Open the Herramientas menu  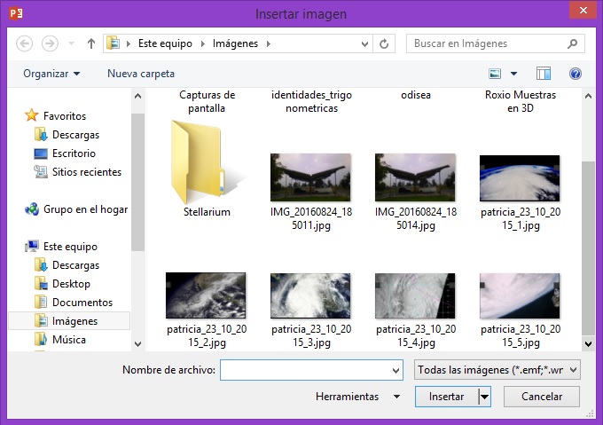tap(356, 397)
